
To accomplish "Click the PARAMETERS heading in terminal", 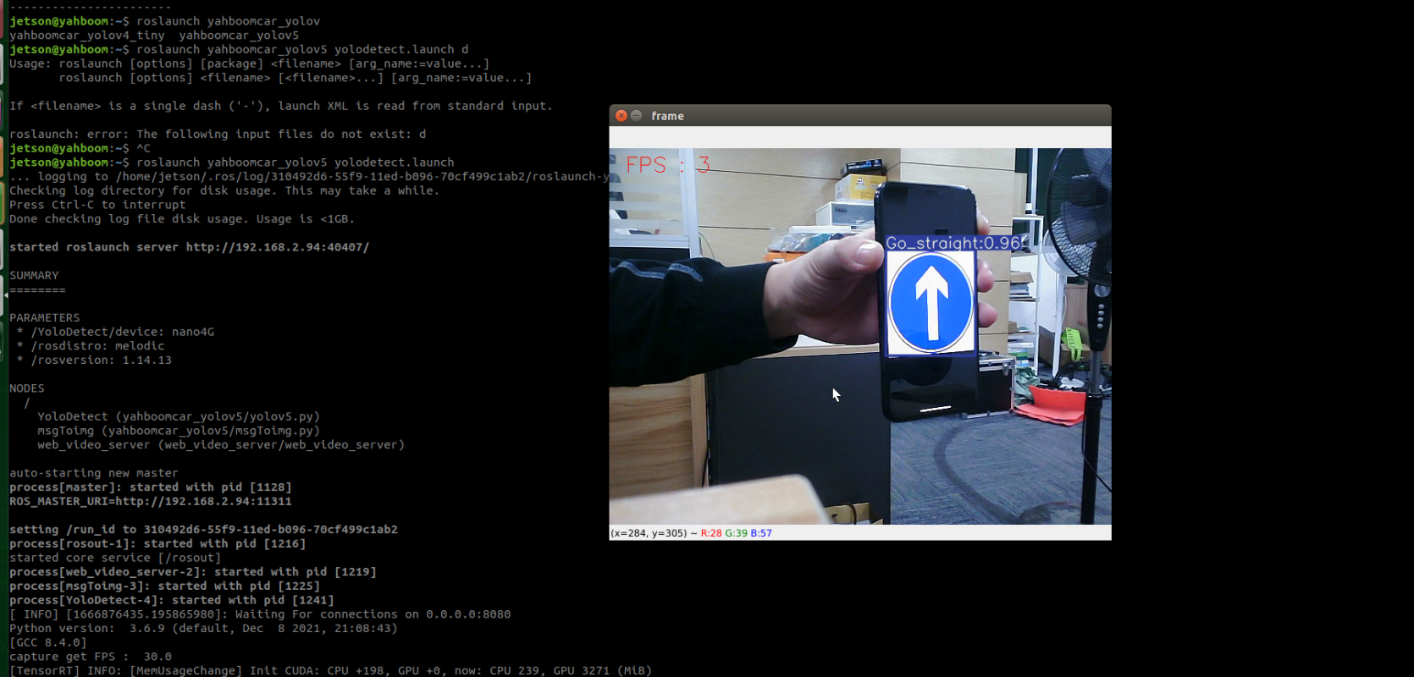I will pyautogui.click(x=44, y=318).
